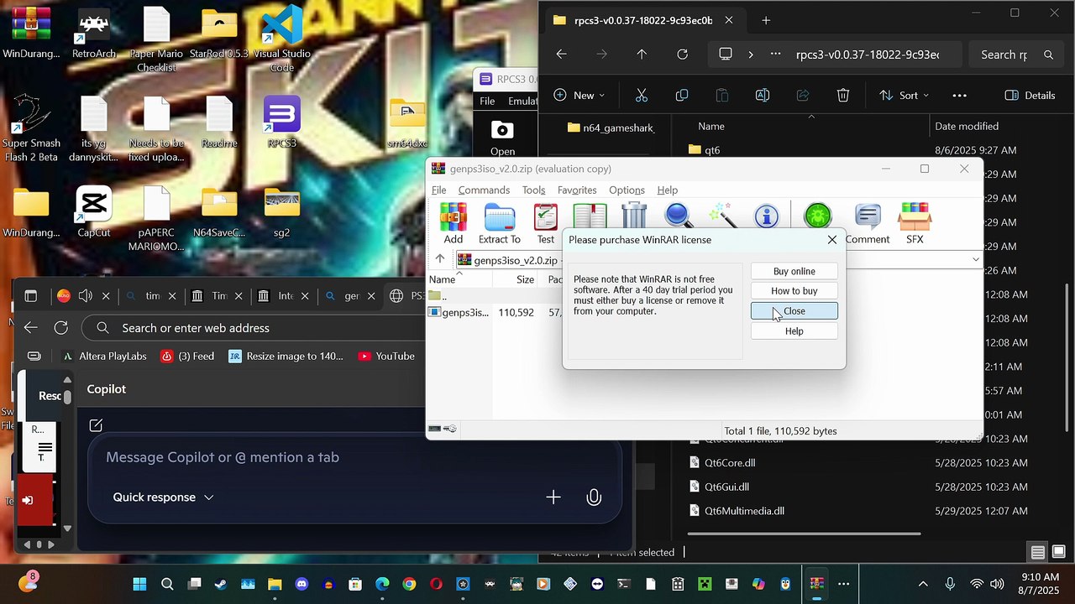The width and height of the screenshot is (1075, 604).
Task: Click the Test archive icon in WinRAR
Action: (546, 223)
